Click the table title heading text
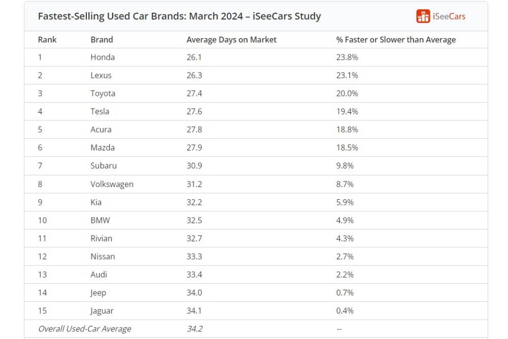 point(179,16)
